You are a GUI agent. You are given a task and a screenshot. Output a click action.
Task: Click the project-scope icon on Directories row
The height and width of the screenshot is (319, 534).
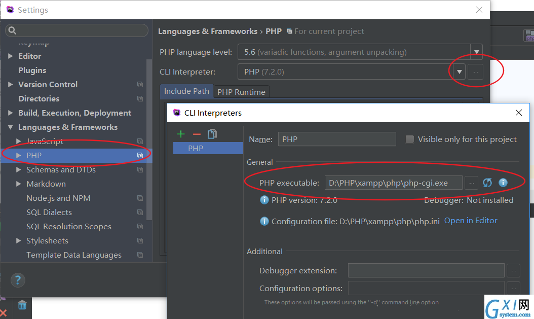(140, 98)
